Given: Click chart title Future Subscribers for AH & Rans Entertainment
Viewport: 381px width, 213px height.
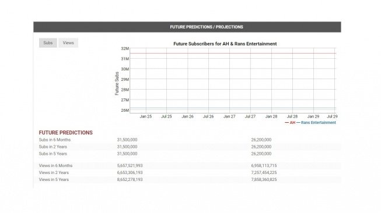Looking at the screenshot, I should (225, 44).
